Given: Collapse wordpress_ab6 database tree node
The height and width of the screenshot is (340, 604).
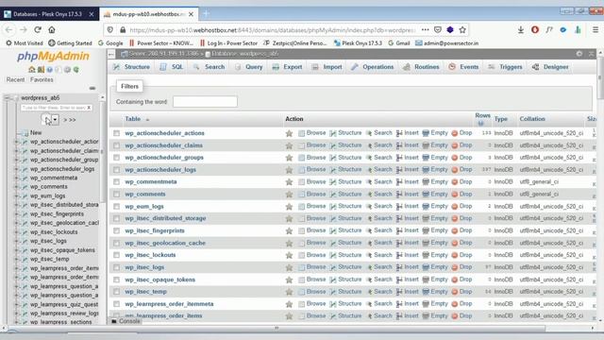Looking at the screenshot, I should click(x=7, y=98).
